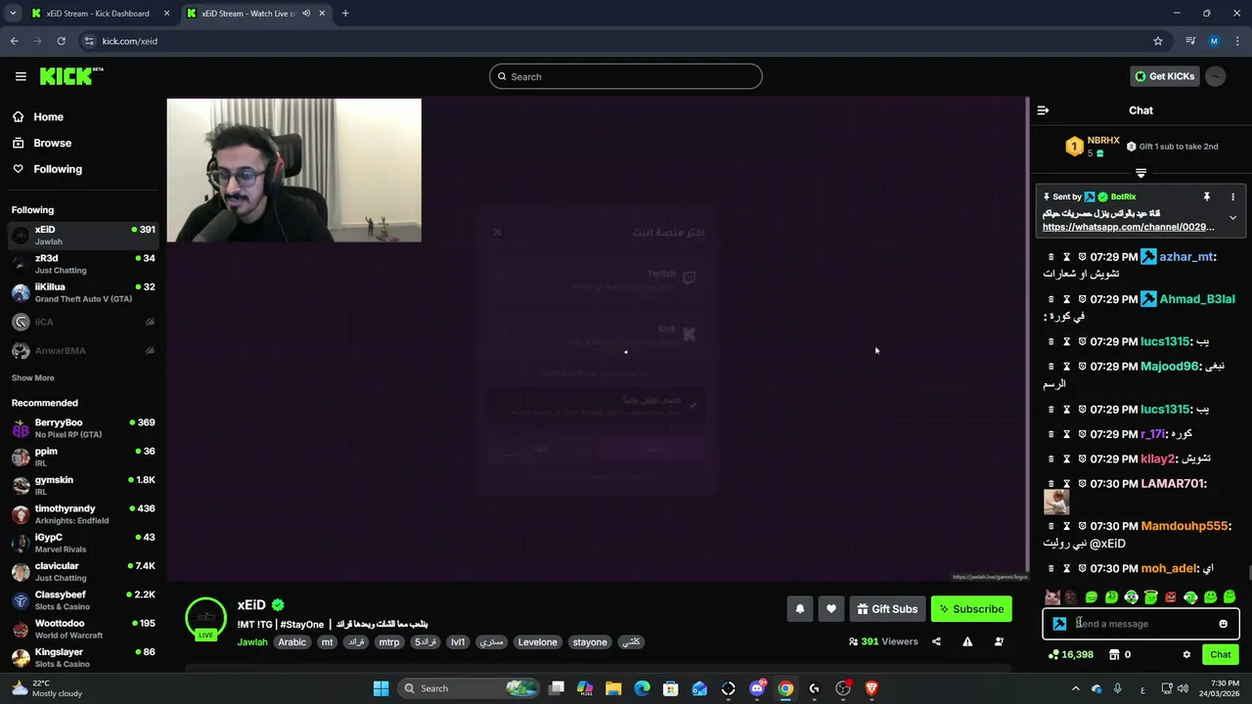Click the Arabic language tag
Screen dimensions: 1252x704
292,642
